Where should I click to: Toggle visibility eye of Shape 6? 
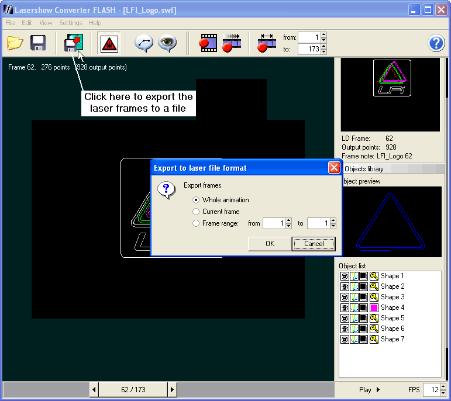coord(345,329)
